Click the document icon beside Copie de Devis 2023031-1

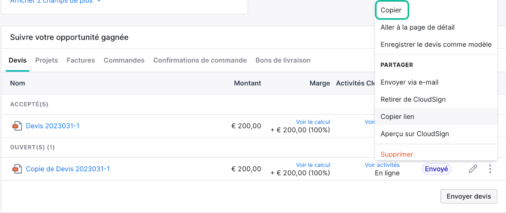[x=17, y=169]
